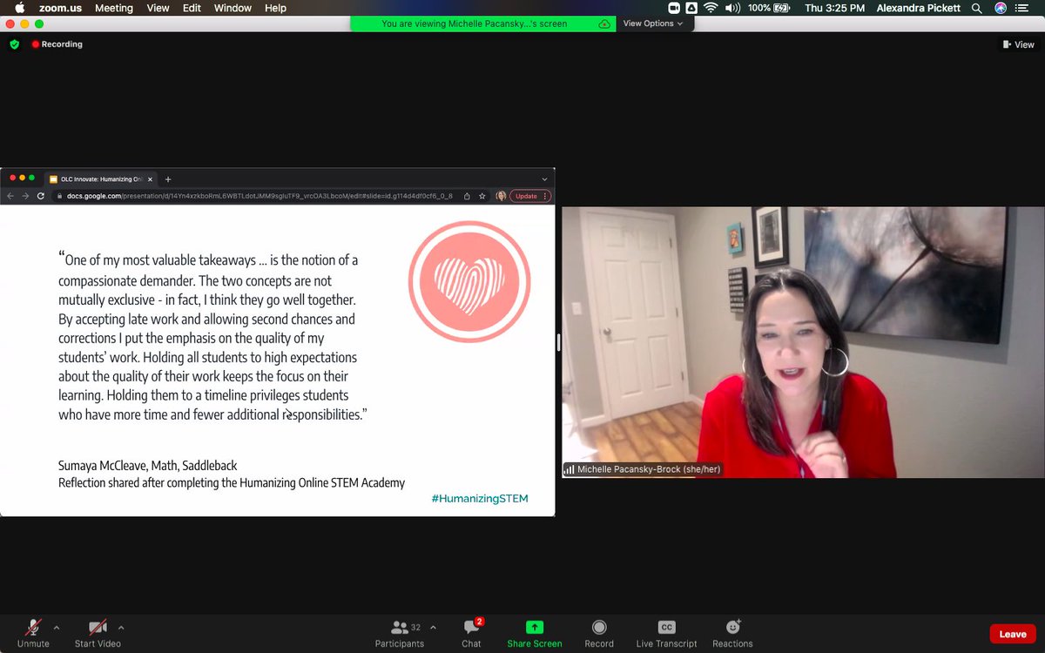This screenshot has height=653, width=1045.
Task: Click the red Recording indicator
Action: pos(57,44)
